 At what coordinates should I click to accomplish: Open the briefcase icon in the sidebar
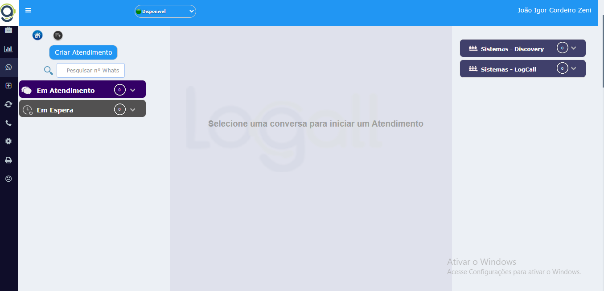point(8,30)
